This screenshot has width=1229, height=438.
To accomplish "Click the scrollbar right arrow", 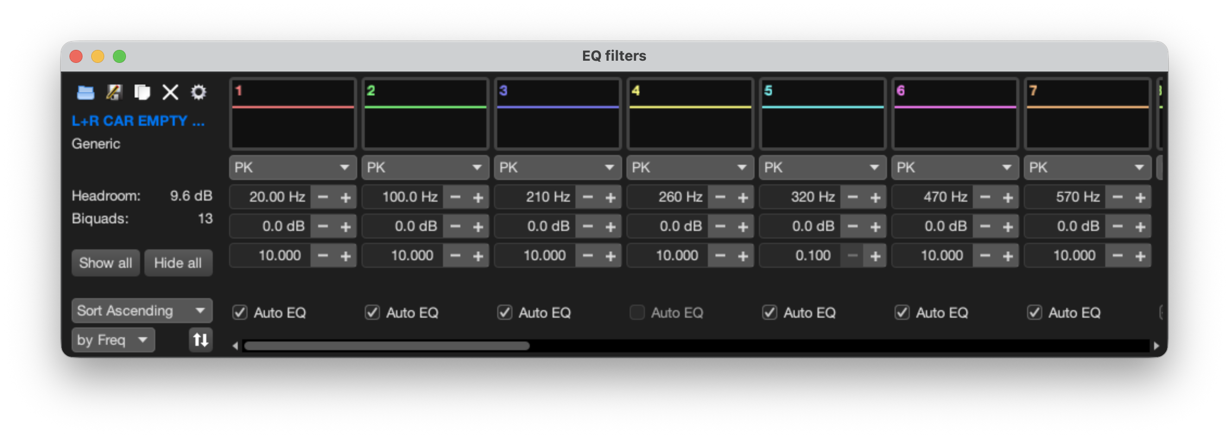I will point(1156,345).
